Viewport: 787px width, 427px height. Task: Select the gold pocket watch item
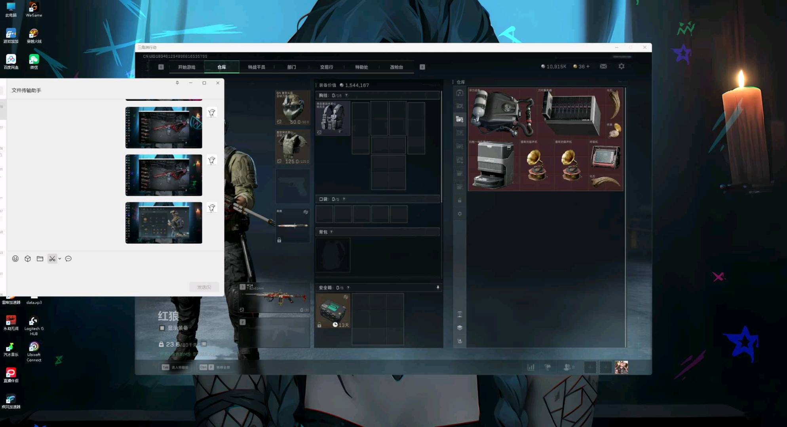tap(614, 130)
